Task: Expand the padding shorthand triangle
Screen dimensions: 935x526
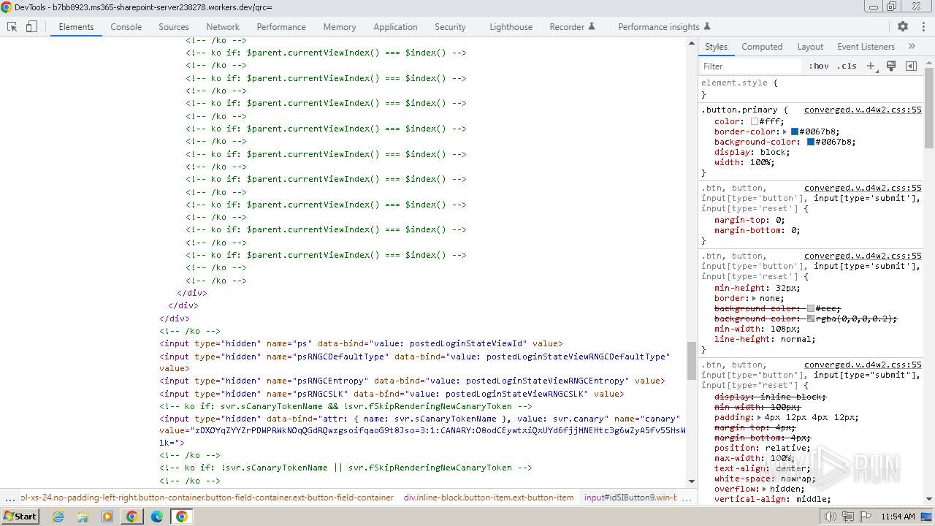Action: pos(760,417)
